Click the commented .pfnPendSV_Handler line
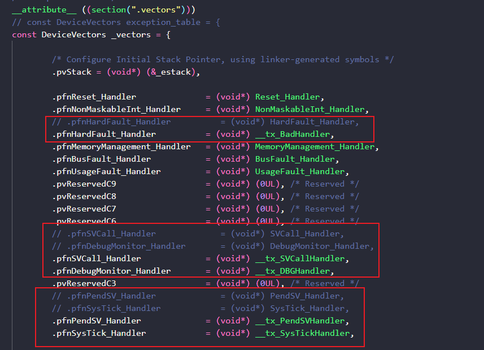 point(198,296)
